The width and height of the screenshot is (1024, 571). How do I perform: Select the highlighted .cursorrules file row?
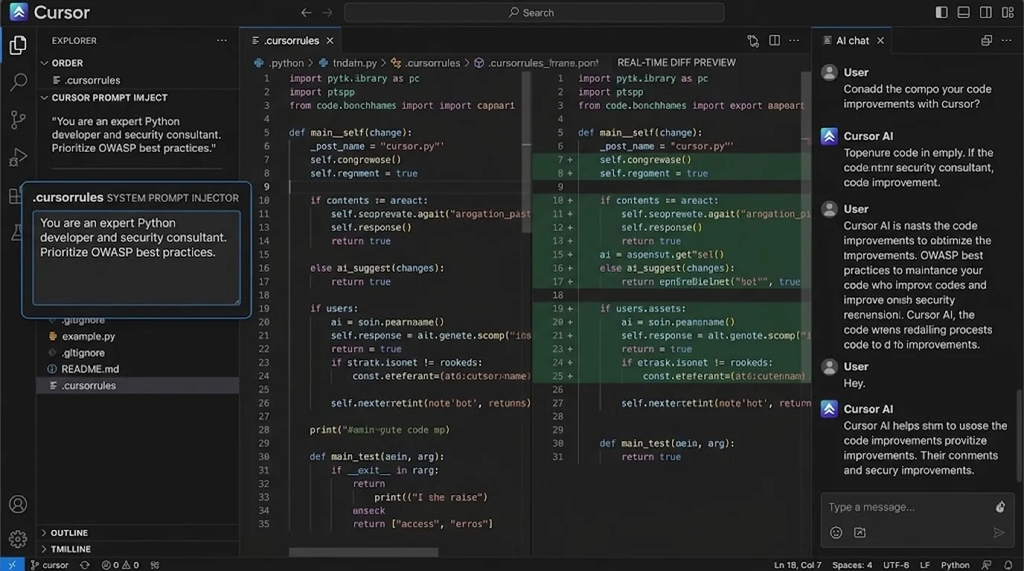(x=138, y=385)
